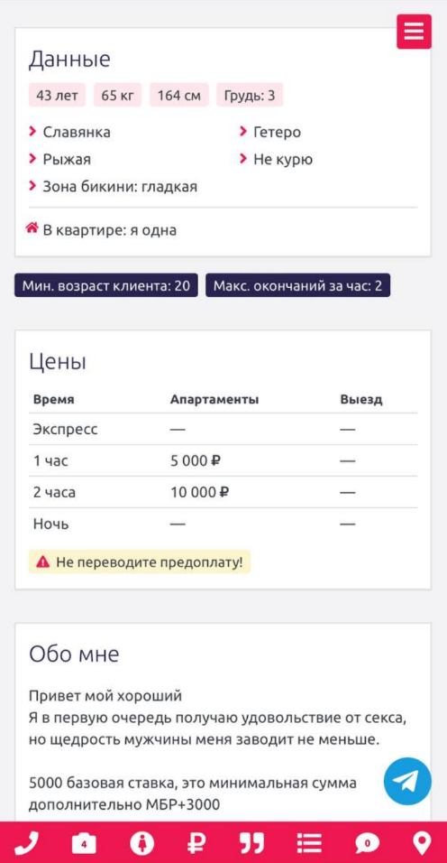Tap the person info icon
447x863 pixels.
(x=141, y=842)
